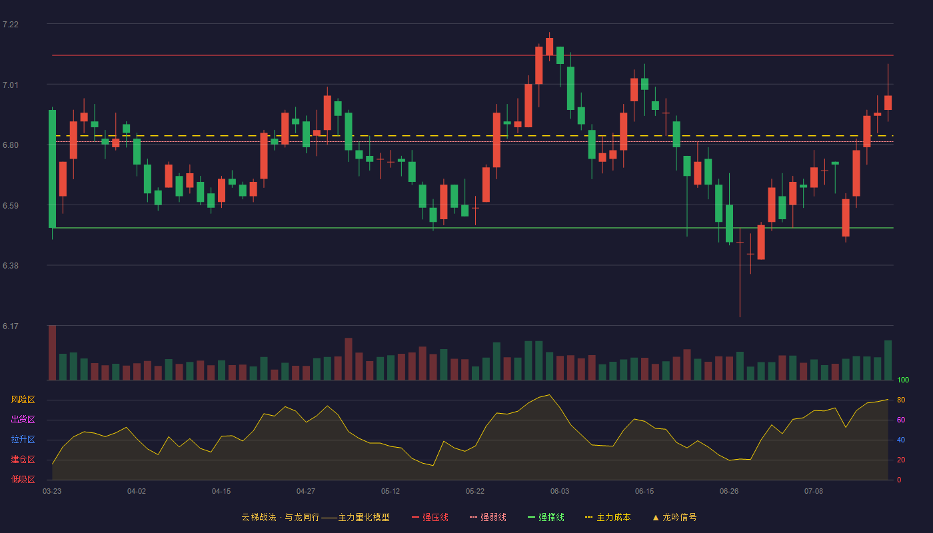Click the 06-15 date label

coord(644,491)
